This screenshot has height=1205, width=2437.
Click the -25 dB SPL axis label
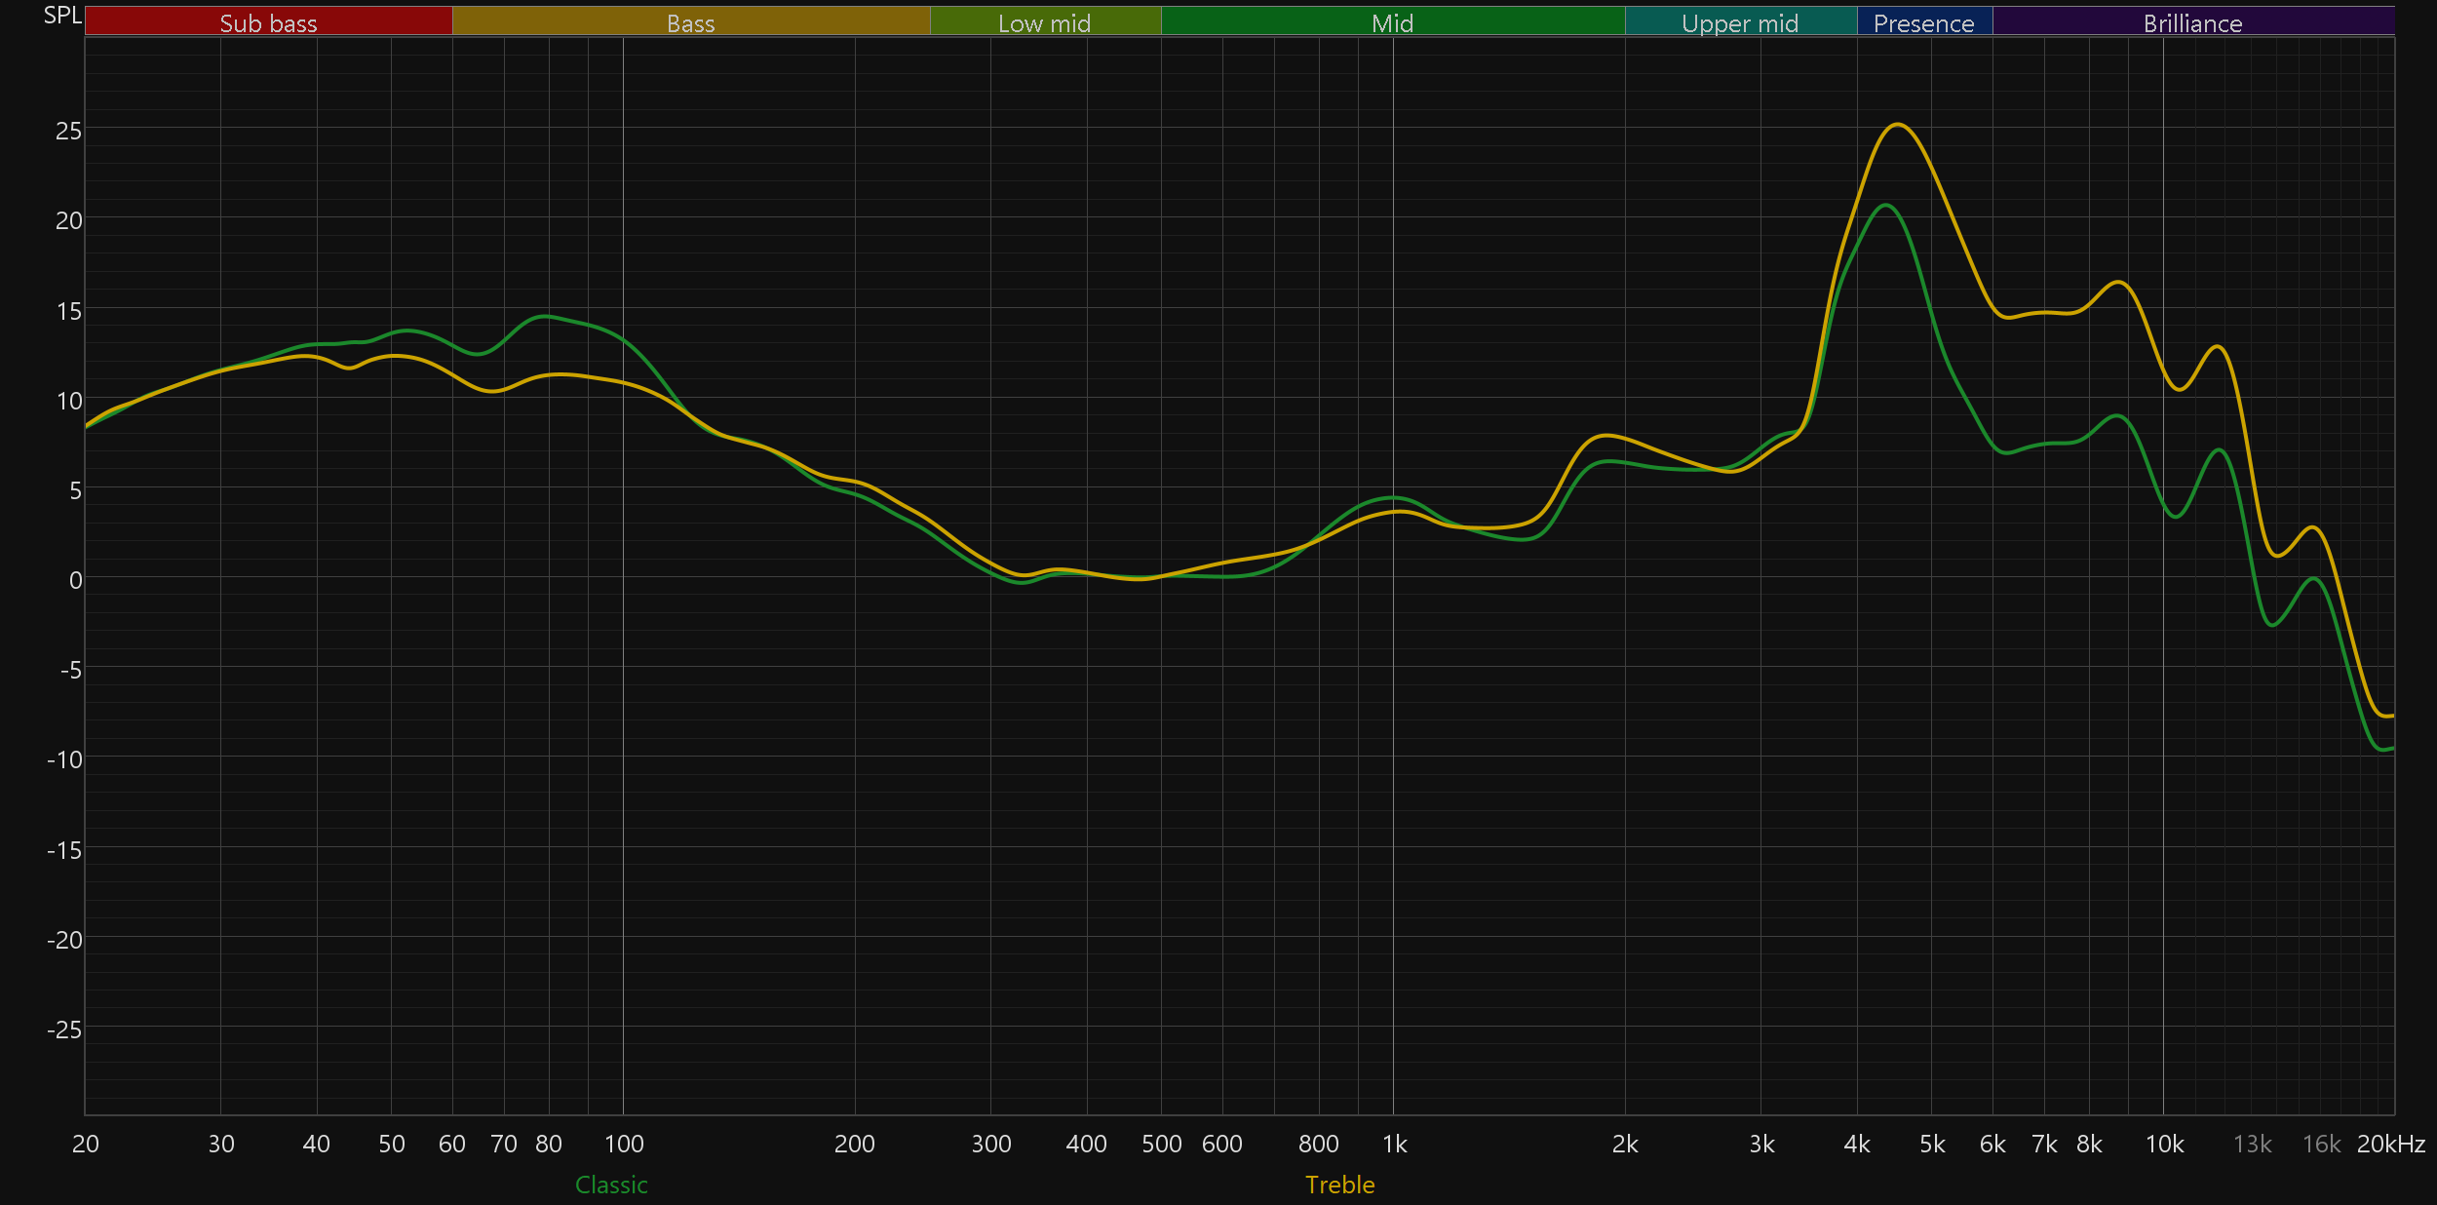coord(64,1030)
